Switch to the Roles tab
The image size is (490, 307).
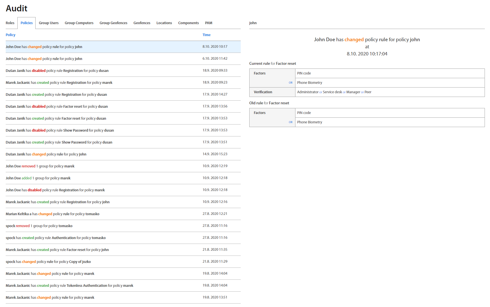(10, 23)
